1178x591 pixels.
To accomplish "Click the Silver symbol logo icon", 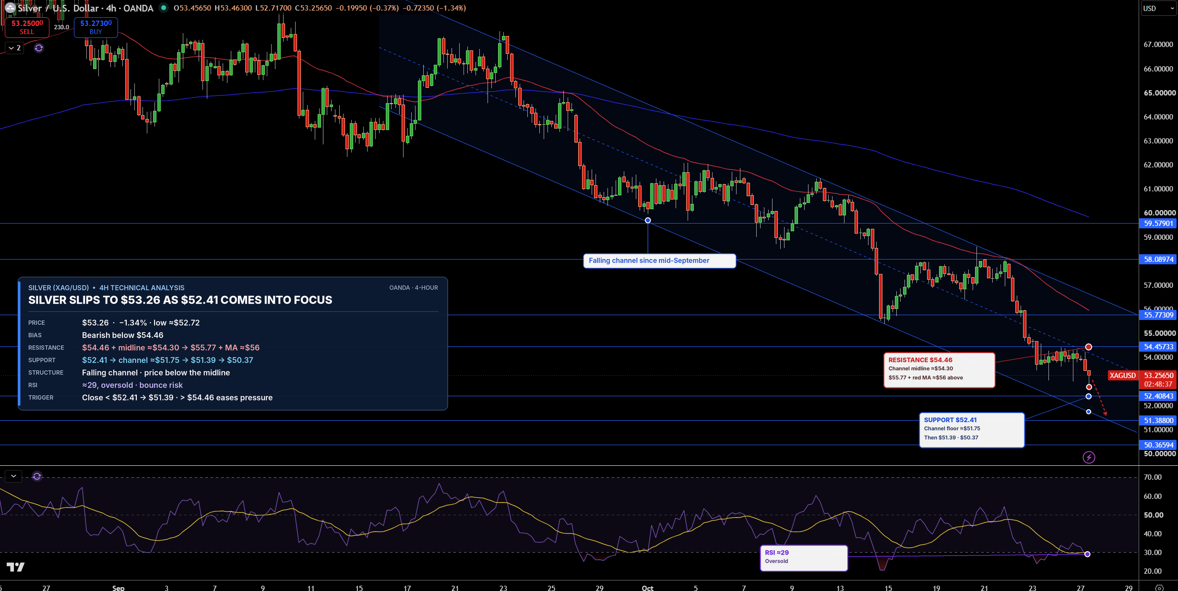I will [10, 8].
